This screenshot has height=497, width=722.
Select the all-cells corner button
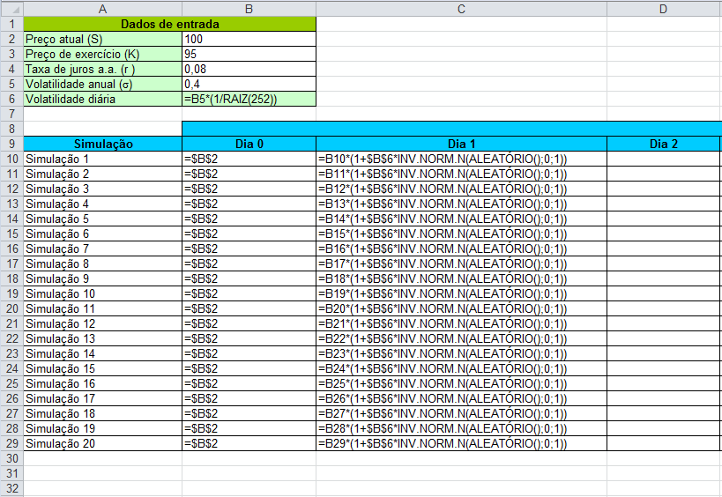click(11, 9)
